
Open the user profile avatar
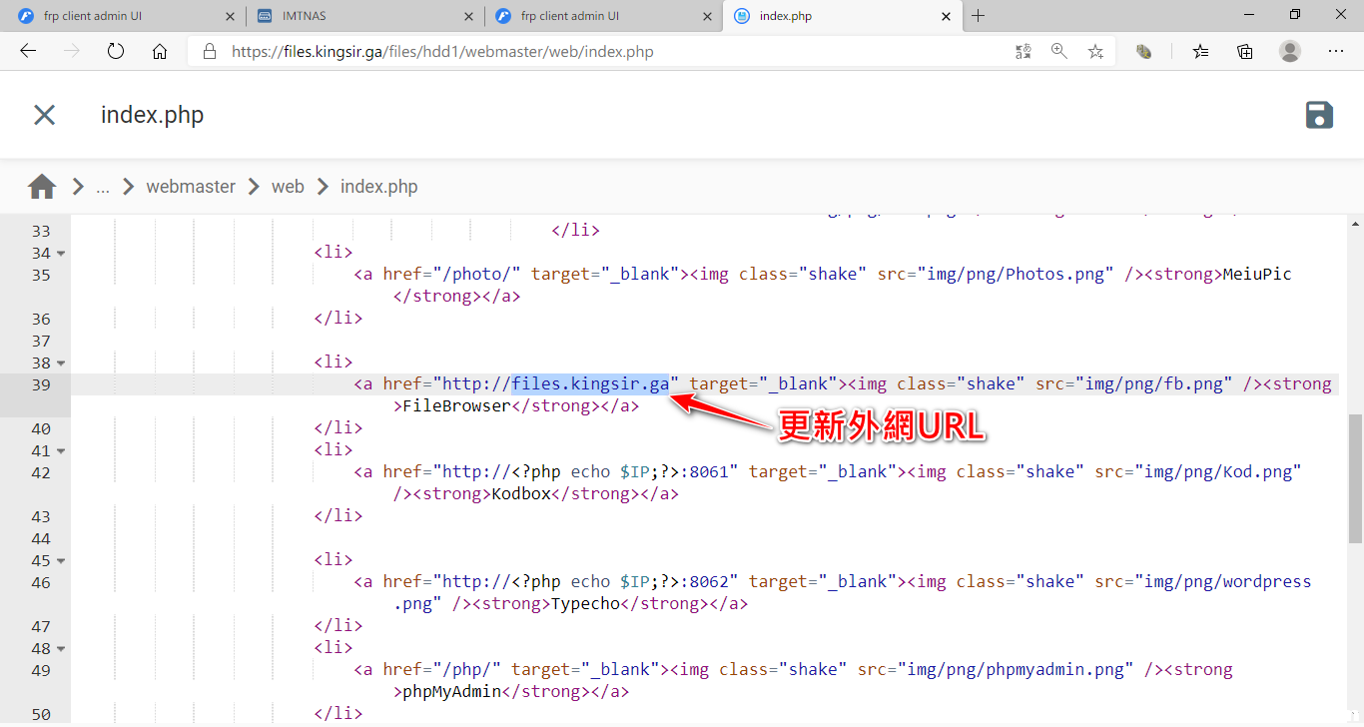coord(1290,51)
